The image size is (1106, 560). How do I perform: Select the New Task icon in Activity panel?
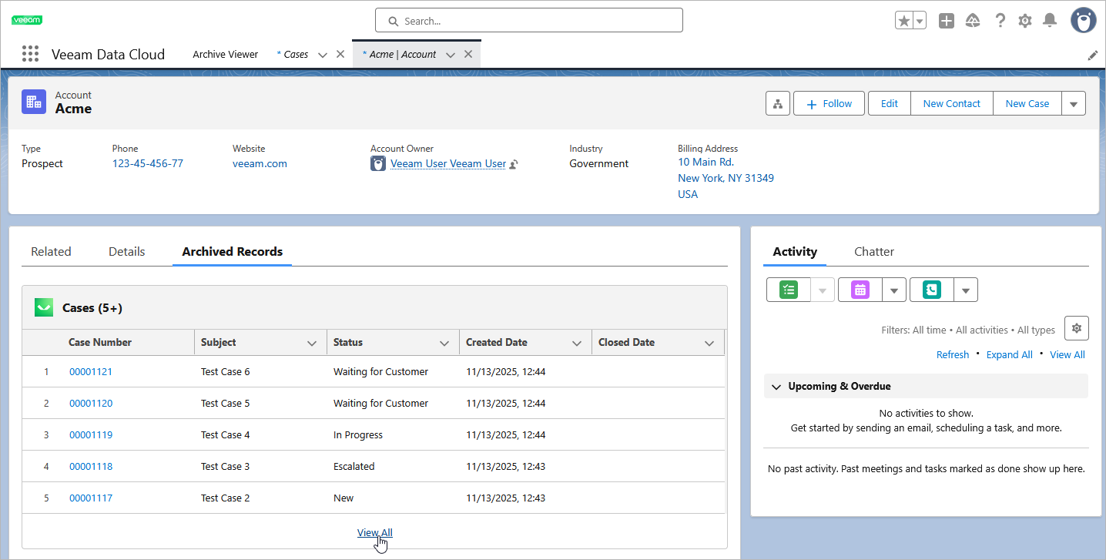coord(787,289)
